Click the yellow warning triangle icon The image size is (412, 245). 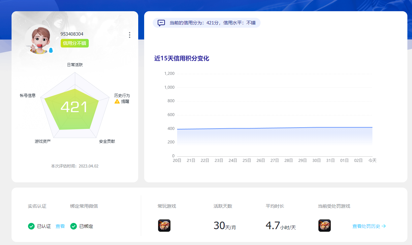coord(117,102)
